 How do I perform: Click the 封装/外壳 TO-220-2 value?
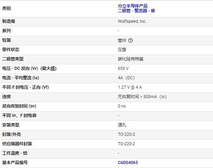tap(127, 134)
